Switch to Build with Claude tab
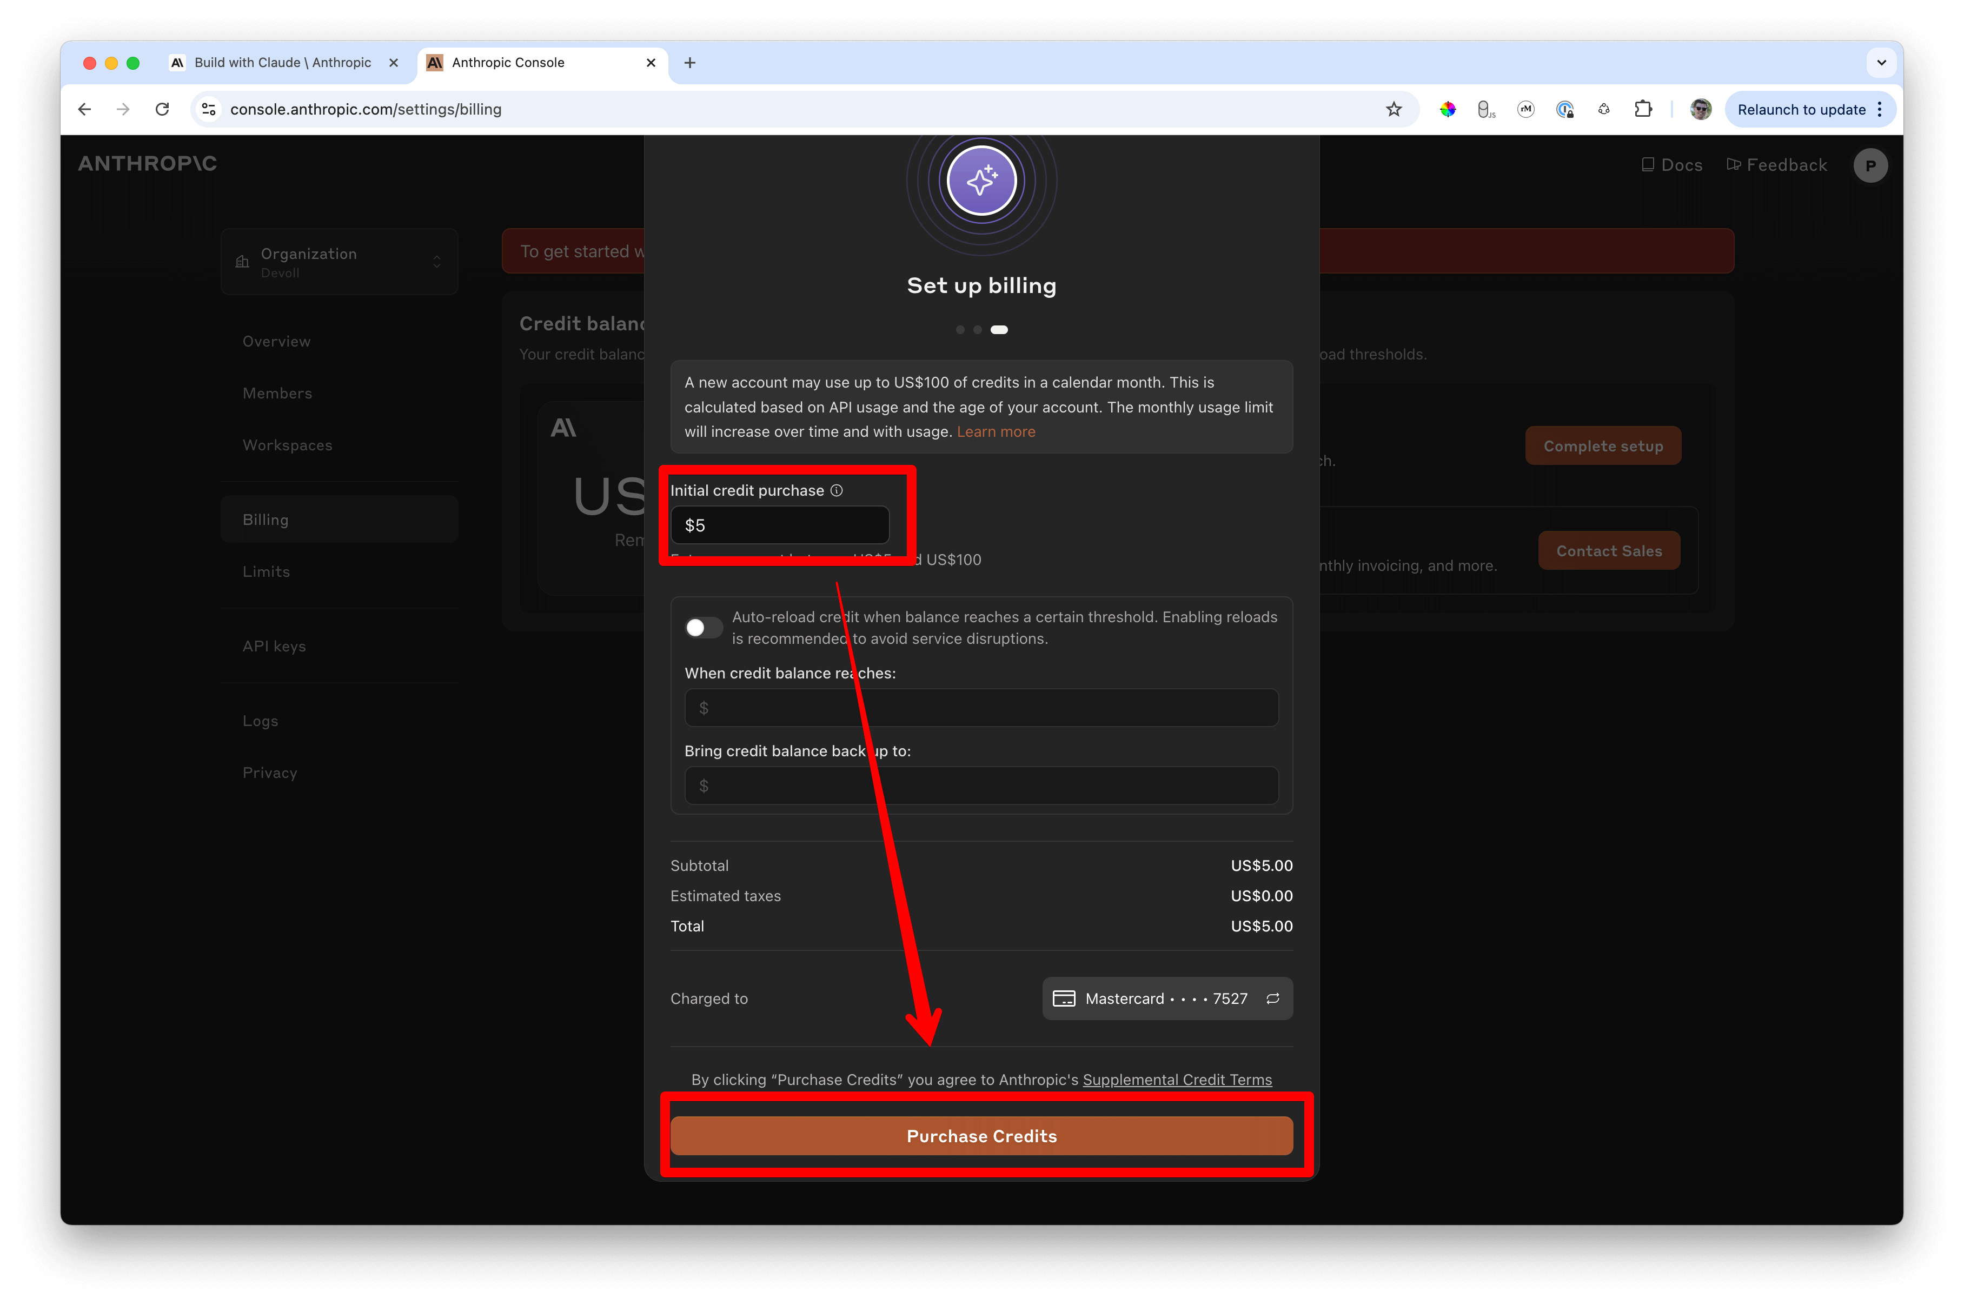The image size is (1964, 1305). [x=282, y=62]
